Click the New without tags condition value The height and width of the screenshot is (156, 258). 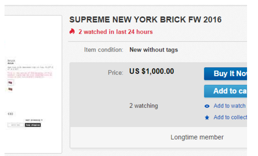(153, 50)
